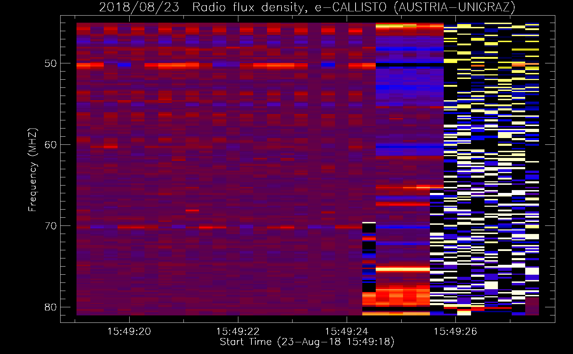Viewport: 573px width, 354px height.
Task: Click the 'Frequency (MHZ)' axis label
Action: [x=33, y=170]
